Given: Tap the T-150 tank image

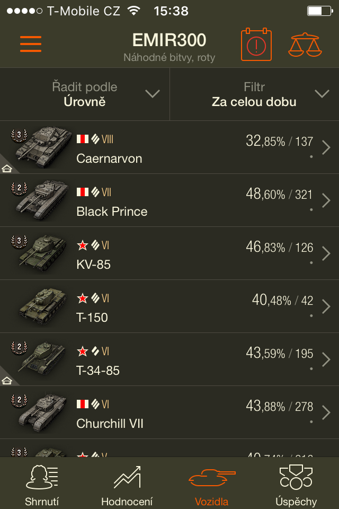Looking at the screenshot, I should pos(42,306).
